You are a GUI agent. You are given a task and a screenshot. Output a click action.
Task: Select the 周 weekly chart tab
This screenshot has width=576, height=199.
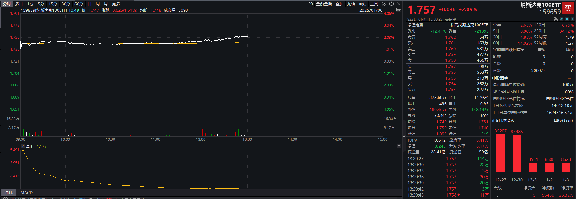[98, 4]
